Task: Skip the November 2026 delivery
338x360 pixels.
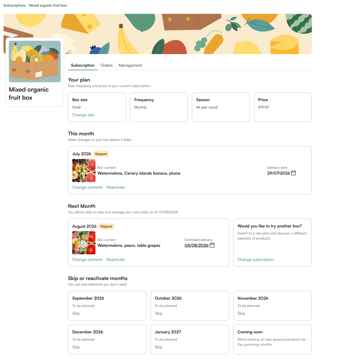Action: (241, 313)
